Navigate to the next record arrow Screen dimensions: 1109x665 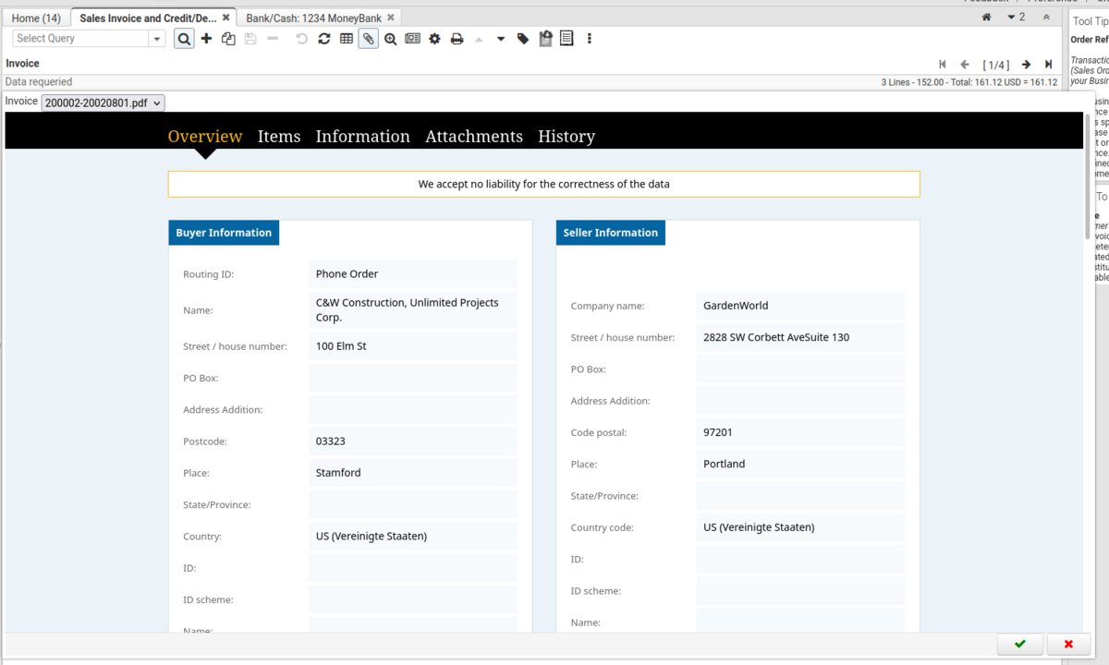[x=1026, y=64]
